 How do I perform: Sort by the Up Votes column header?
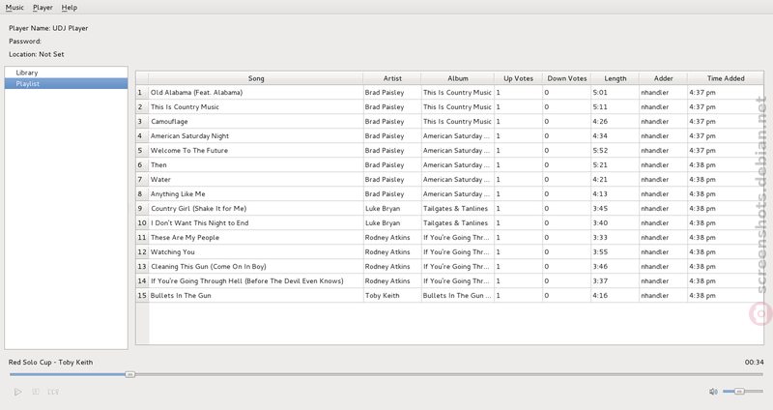pos(518,78)
